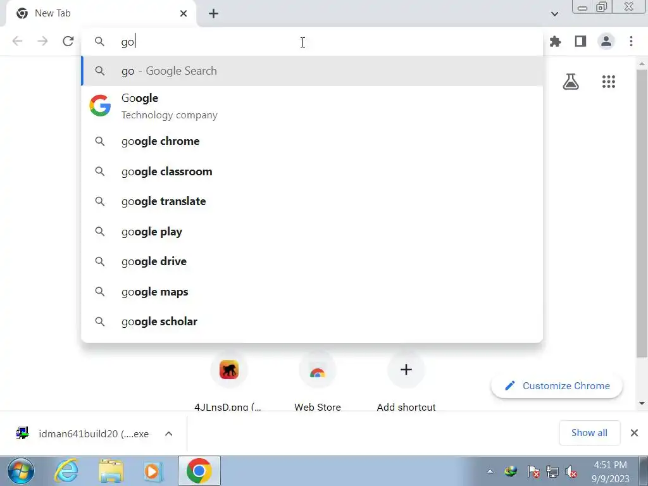Screen dimensions: 648x486
Task: Click the muted volume tray icon
Action: tap(571, 471)
